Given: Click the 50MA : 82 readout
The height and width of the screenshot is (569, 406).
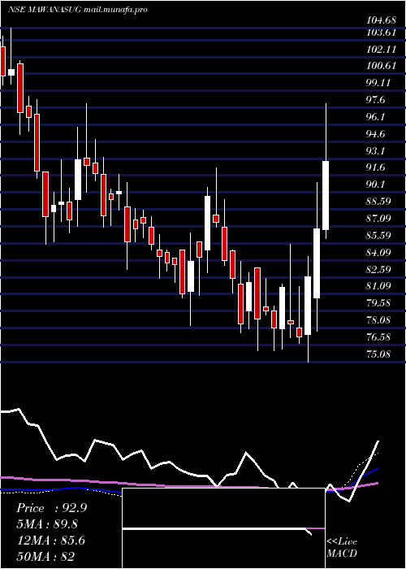Looking at the screenshot, I should [x=45, y=557].
